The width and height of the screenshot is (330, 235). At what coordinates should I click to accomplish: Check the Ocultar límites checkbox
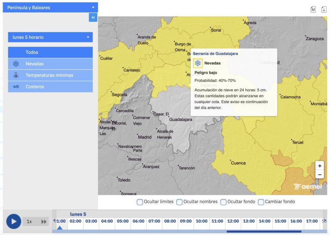(x=140, y=202)
